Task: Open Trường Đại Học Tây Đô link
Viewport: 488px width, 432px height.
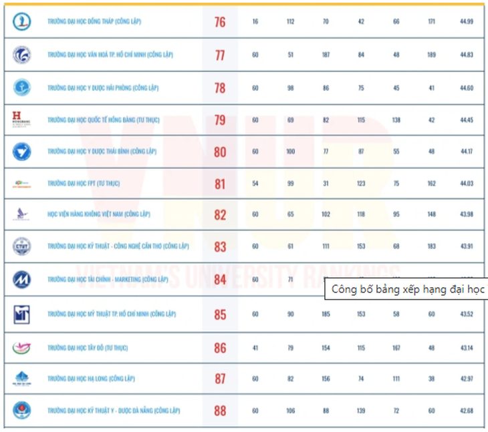Action: pyautogui.click(x=88, y=348)
